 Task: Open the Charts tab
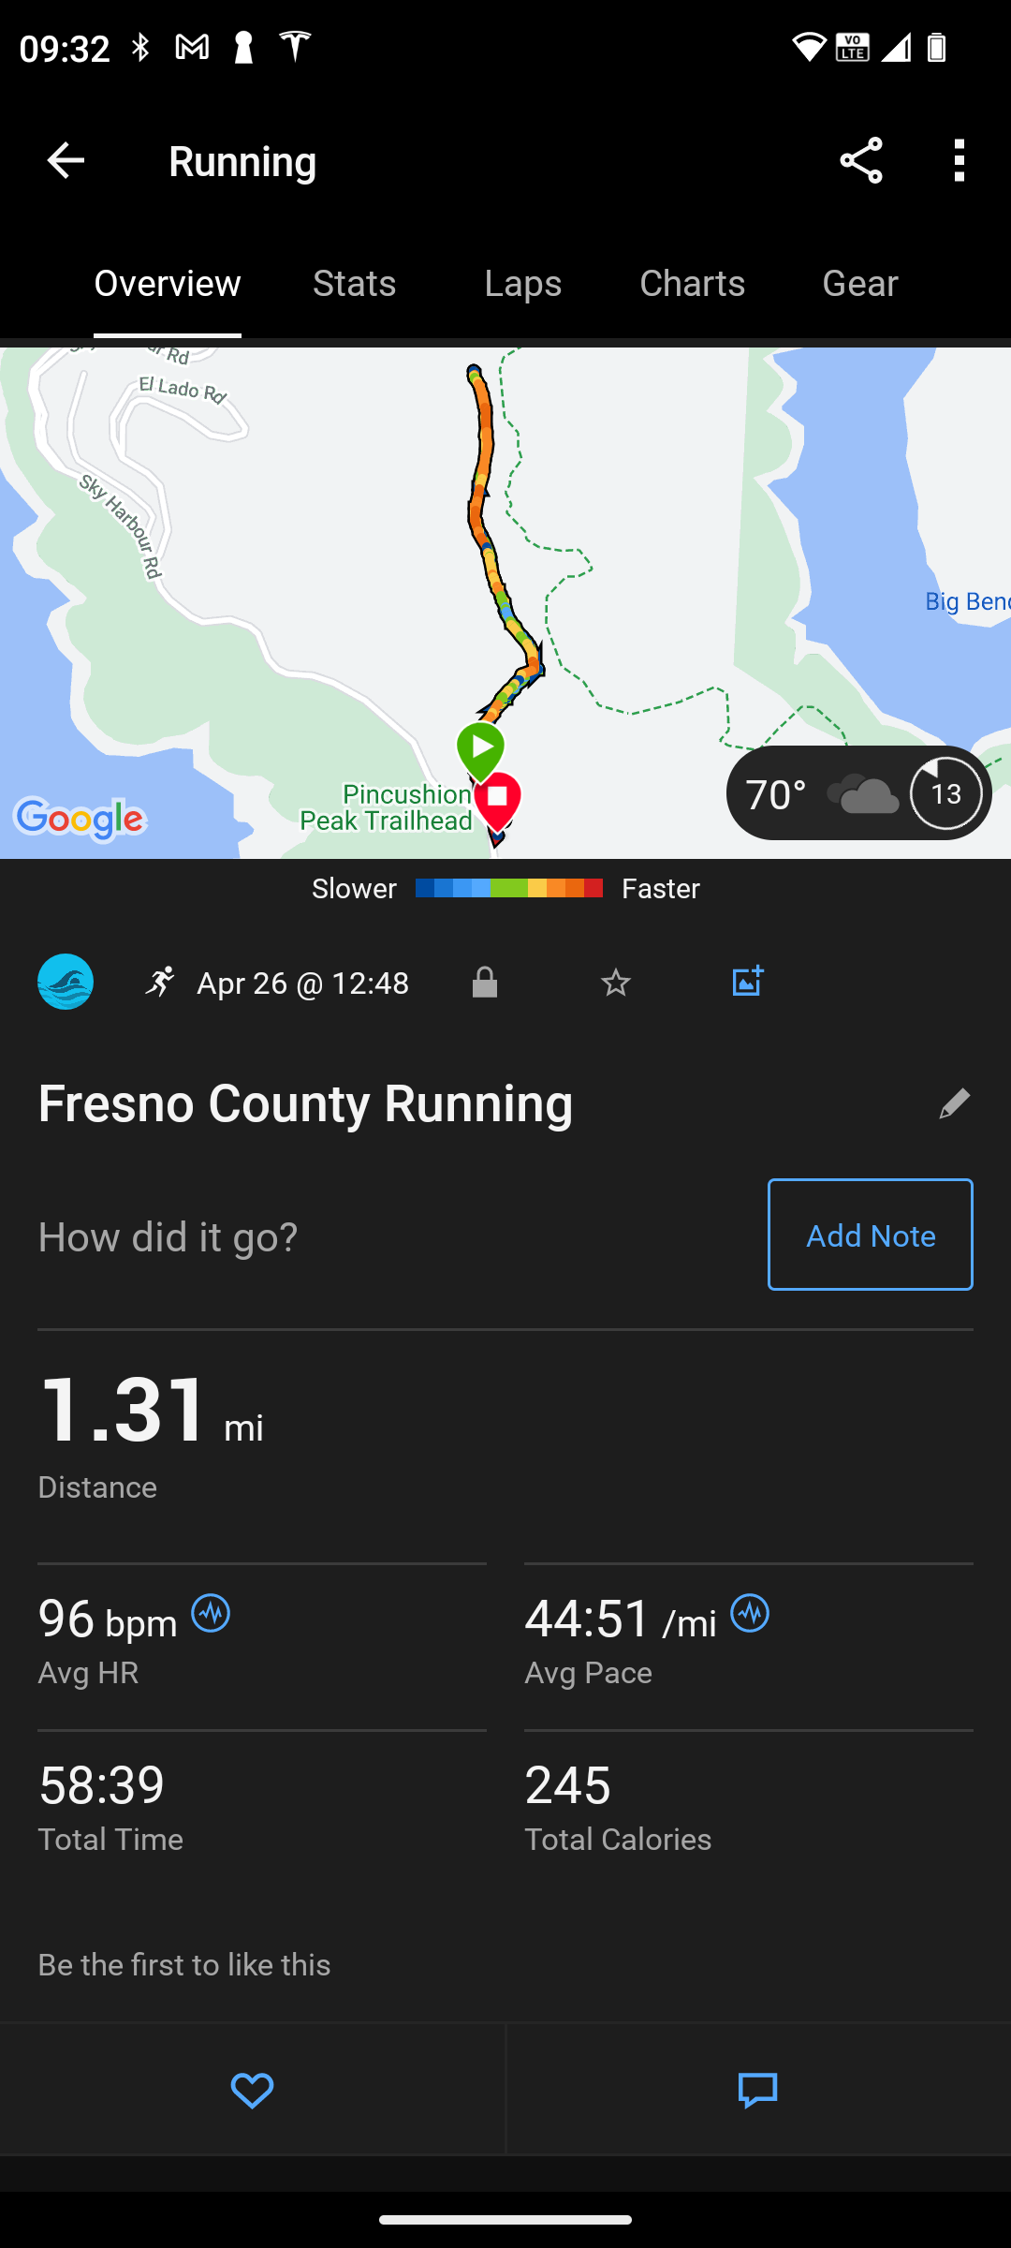(692, 284)
